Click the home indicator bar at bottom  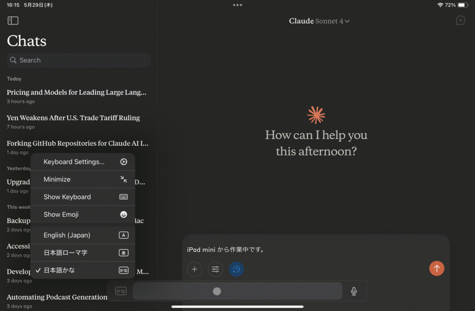tap(237, 306)
